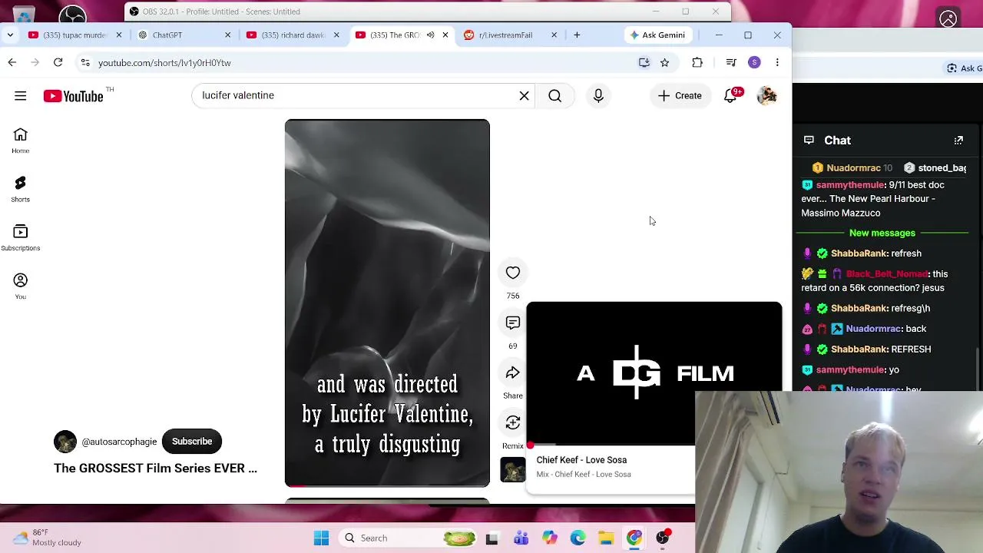Viewport: 983px width, 553px height.
Task: Install app icon in the address bar
Action: coord(644,63)
